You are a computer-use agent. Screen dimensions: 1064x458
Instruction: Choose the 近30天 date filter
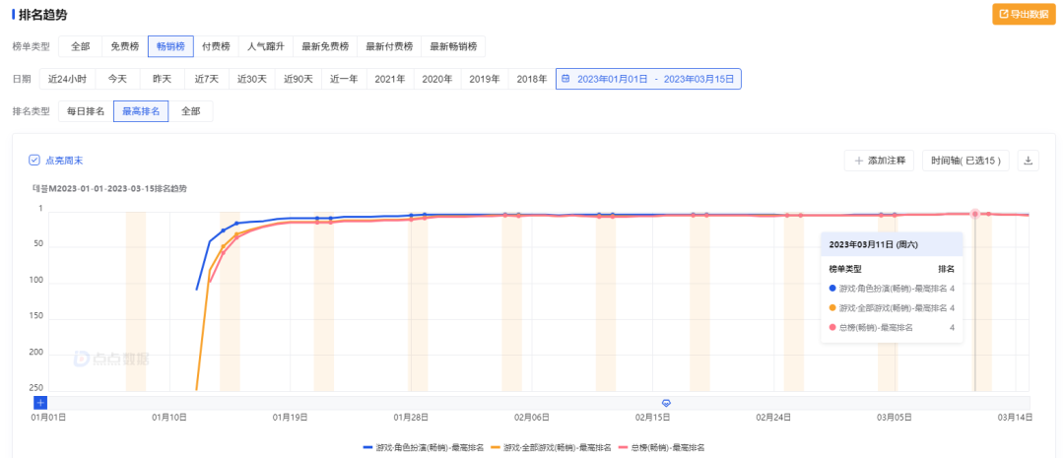click(252, 79)
